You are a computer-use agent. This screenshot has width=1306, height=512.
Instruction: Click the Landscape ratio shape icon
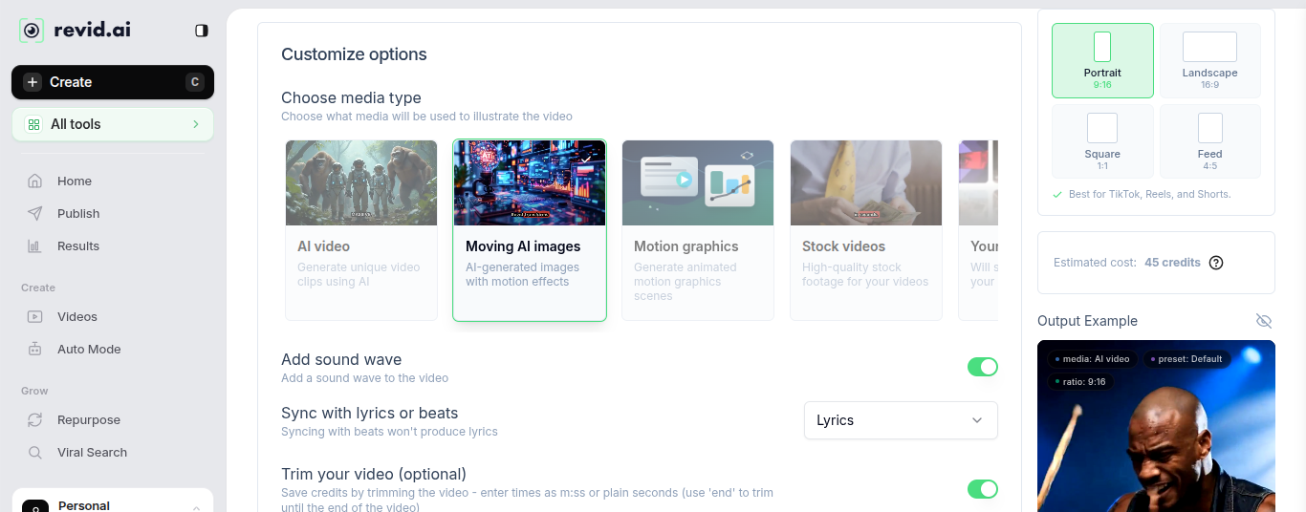coord(1209,47)
